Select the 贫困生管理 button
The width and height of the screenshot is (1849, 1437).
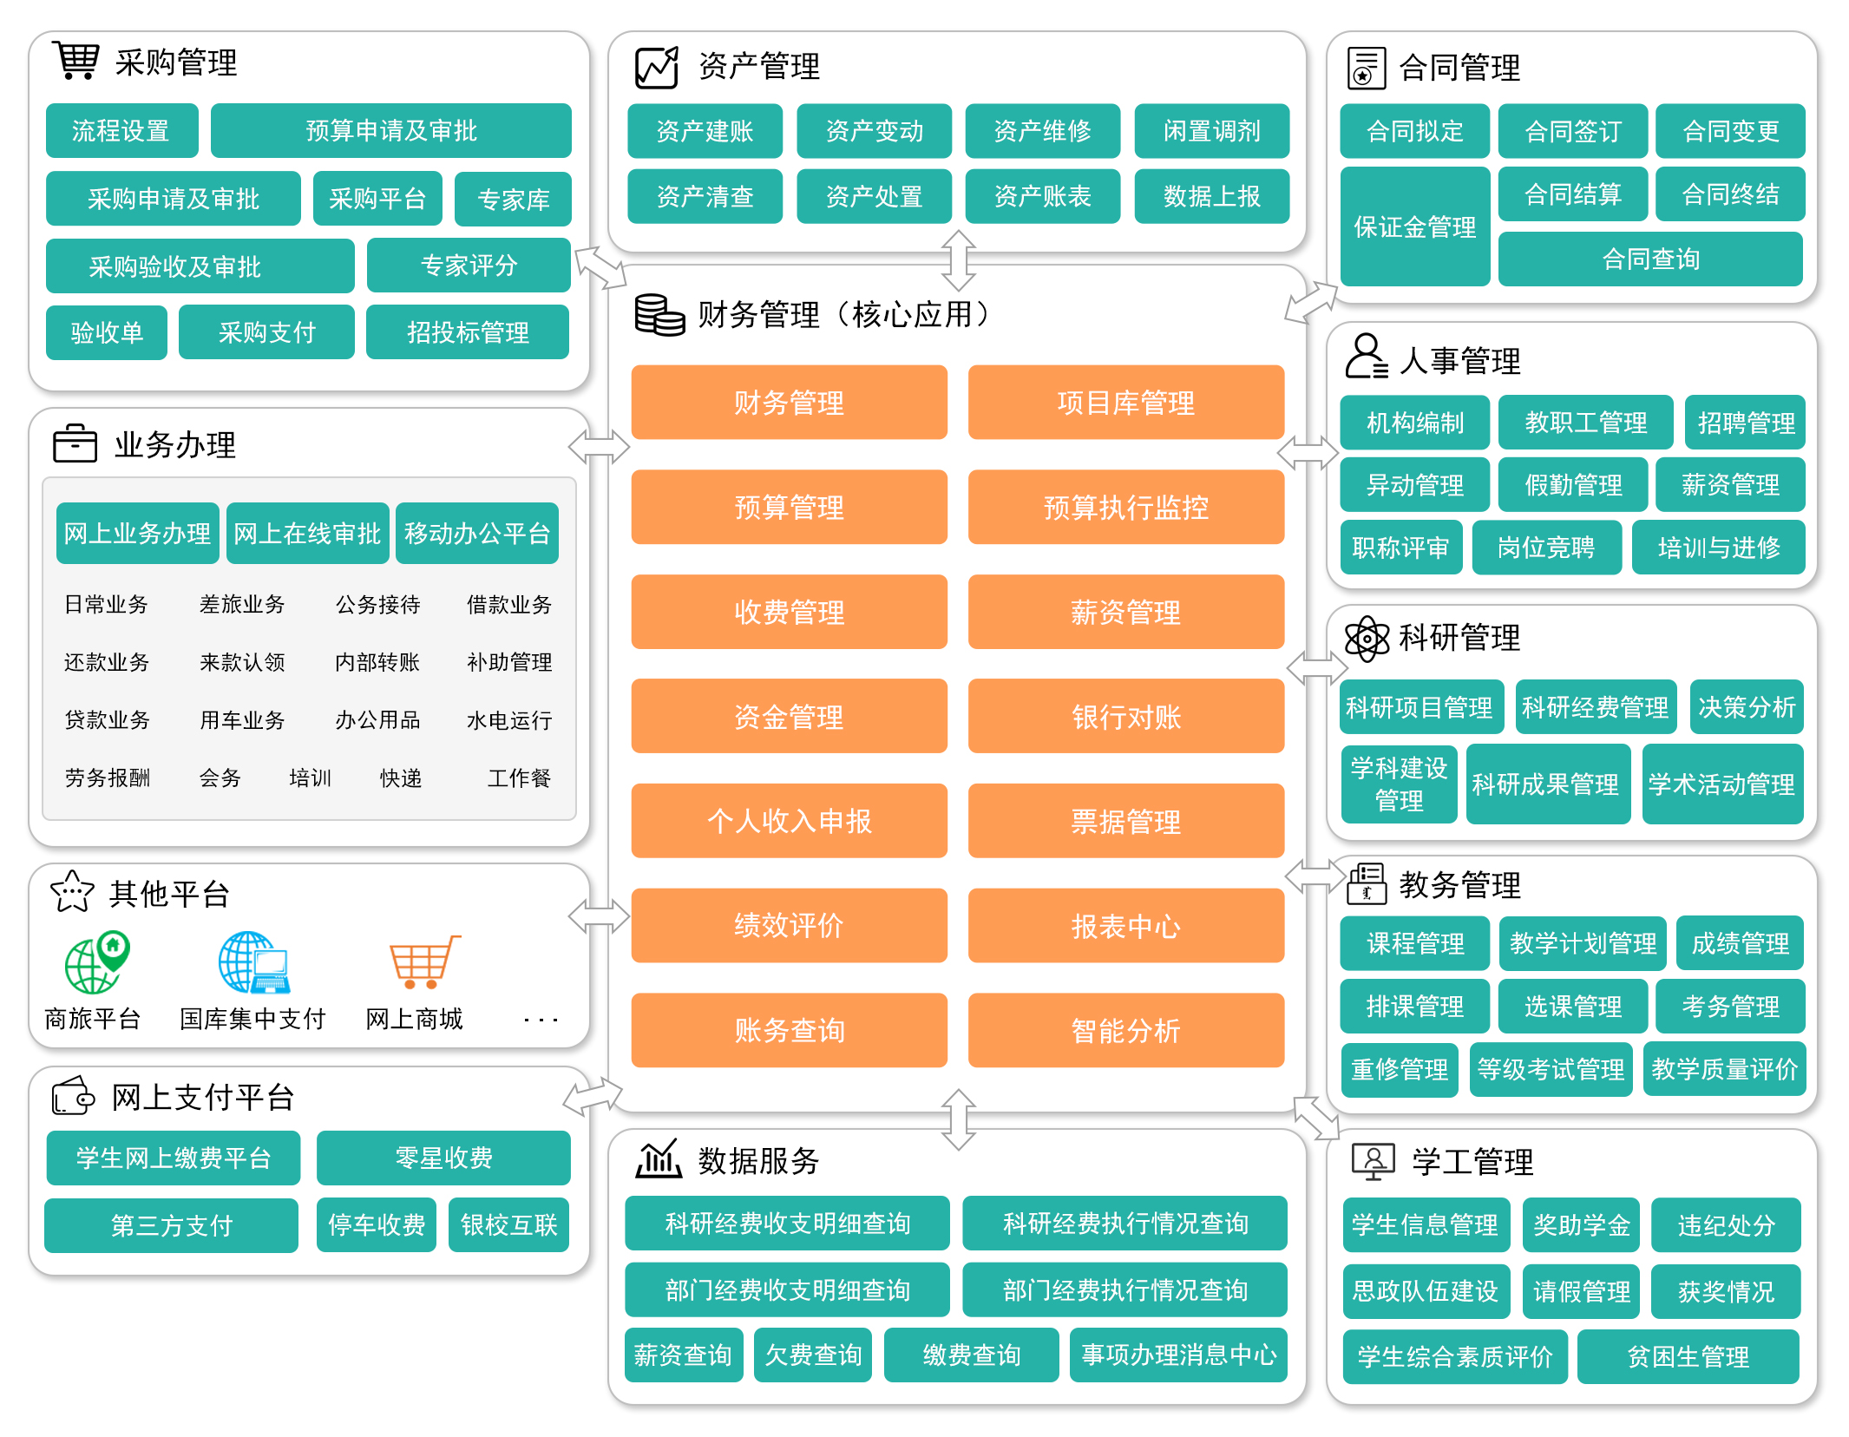coord(1688,1356)
